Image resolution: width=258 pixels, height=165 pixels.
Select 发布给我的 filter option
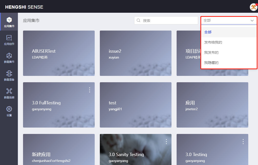tap(229, 42)
